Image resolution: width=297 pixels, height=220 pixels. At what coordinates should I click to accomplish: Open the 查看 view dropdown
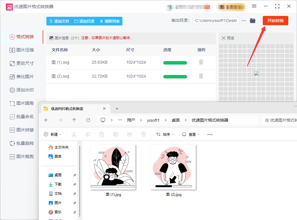point(191,134)
